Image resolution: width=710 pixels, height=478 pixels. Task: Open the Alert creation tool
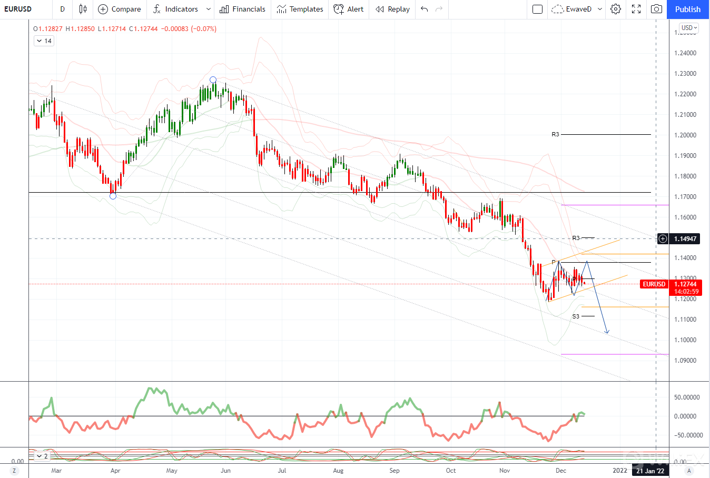[349, 9]
